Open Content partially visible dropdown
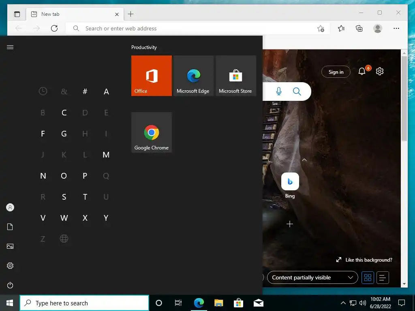415x311 pixels. coord(312,278)
